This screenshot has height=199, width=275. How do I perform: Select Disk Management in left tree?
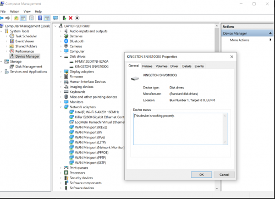[29, 67]
